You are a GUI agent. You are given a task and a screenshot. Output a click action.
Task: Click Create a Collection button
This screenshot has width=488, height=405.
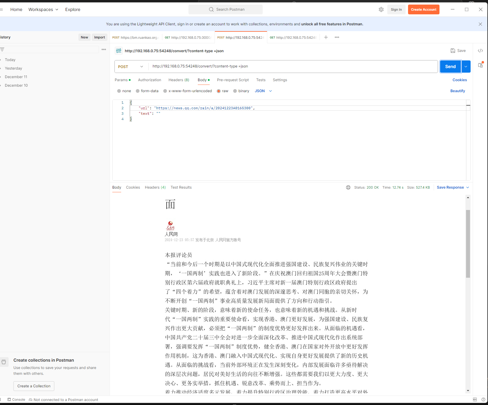(34, 386)
